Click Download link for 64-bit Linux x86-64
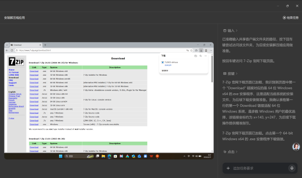Viewport: 302px width, 178px height. 34,94
